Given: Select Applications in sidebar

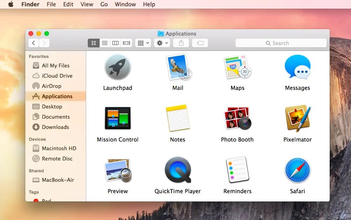Looking at the screenshot, I should (55, 96).
